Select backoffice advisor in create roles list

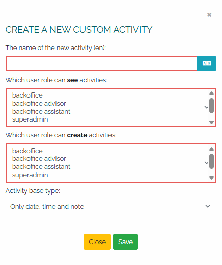[x=39, y=159]
